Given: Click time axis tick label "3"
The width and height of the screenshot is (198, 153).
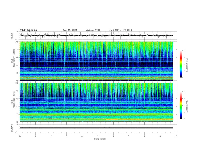Looking at the screenshot, I should pos(66,136).
